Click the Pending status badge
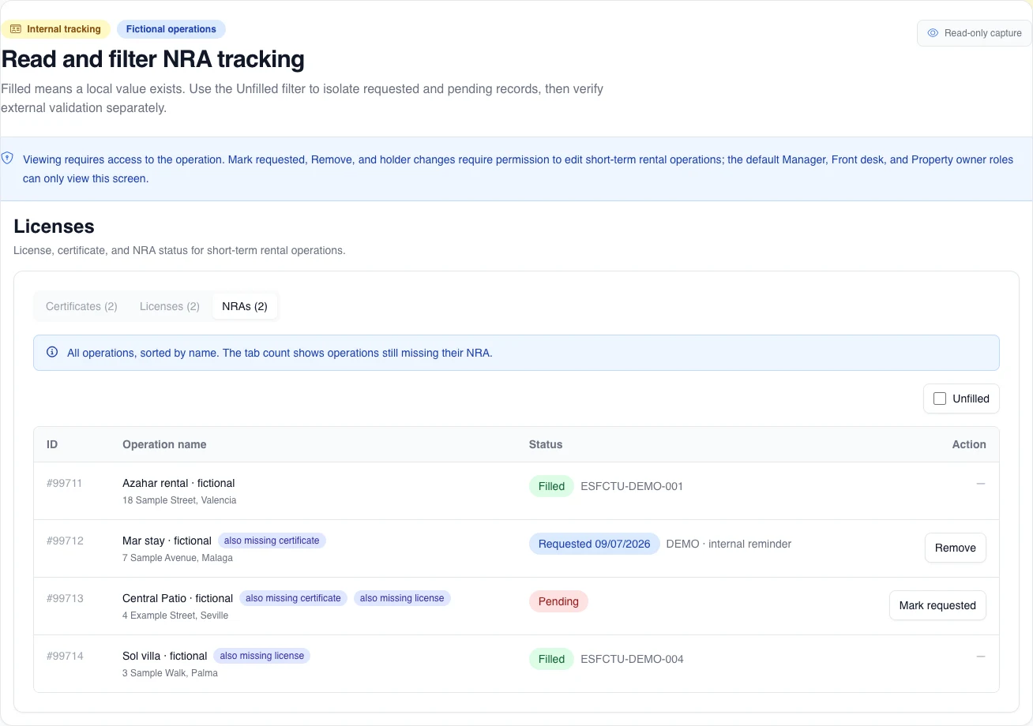This screenshot has height=726, width=1033. 558,601
